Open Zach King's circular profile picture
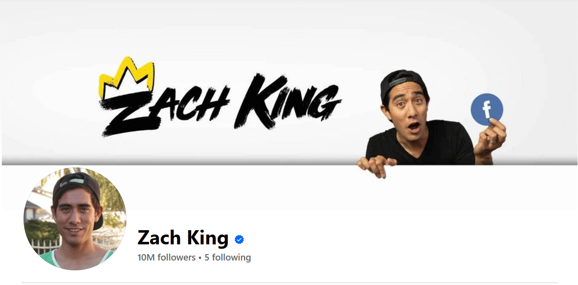Viewport: 578px width, 285px height. (x=75, y=219)
